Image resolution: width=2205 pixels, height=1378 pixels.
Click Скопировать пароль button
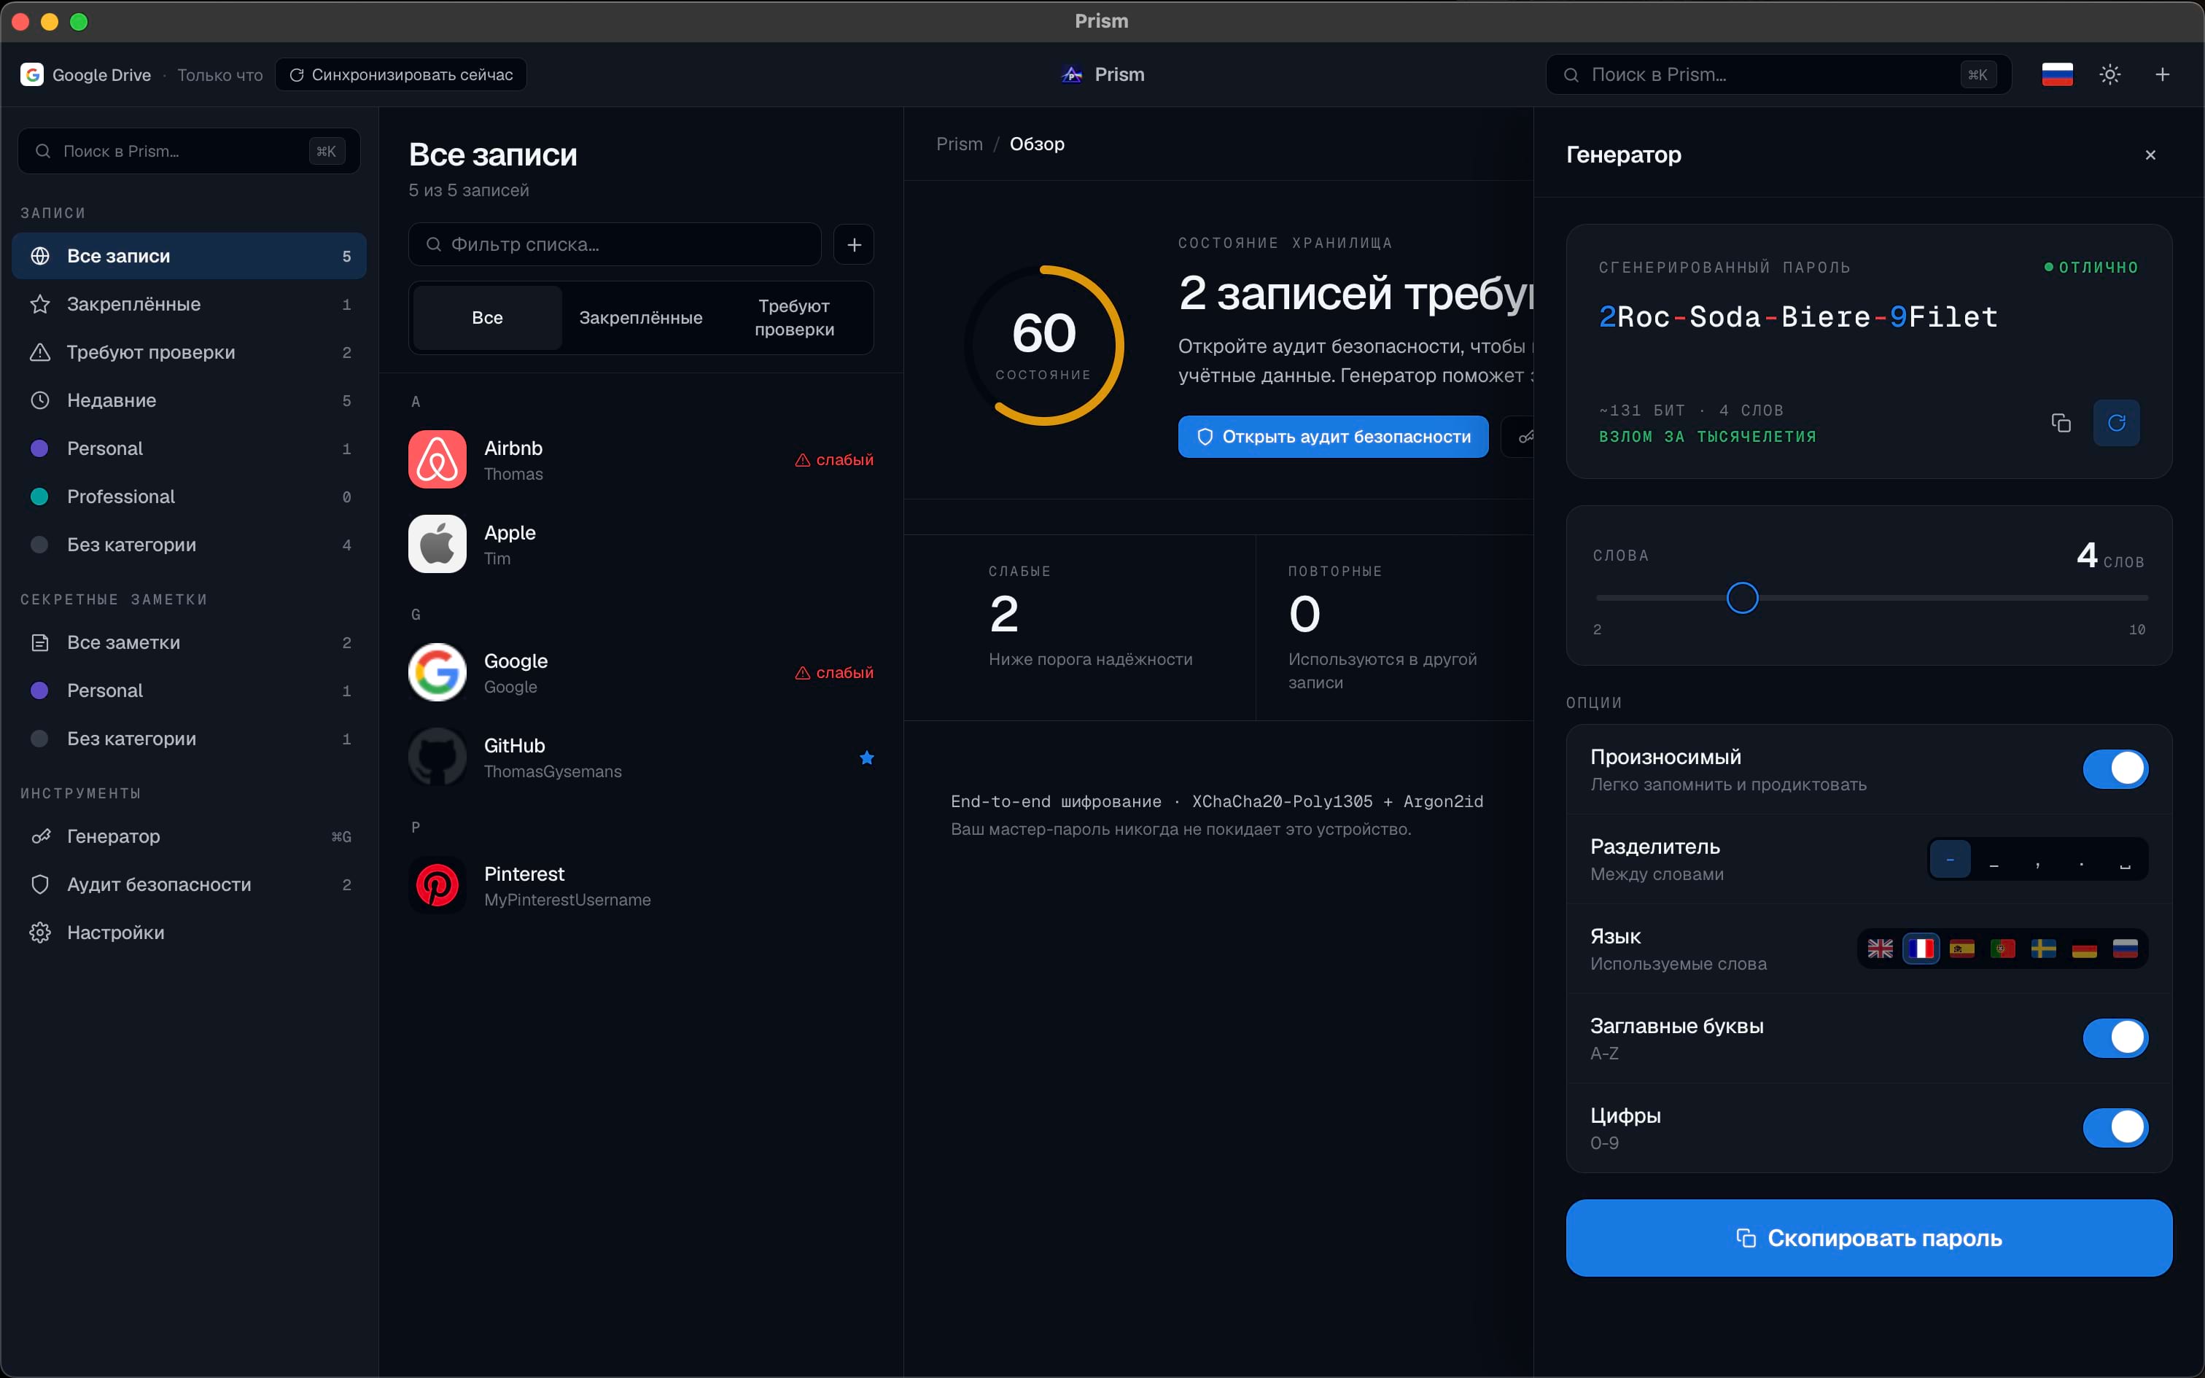(x=1869, y=1239)
